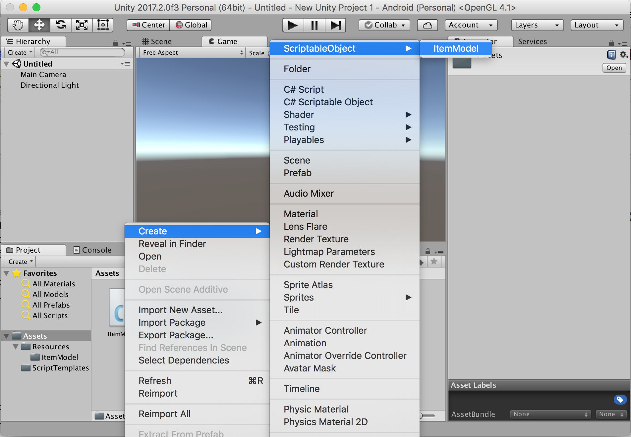This screenshot has height=437, width=631.
Task: Toggle Global coordinate space button
Action: (190, 25)
